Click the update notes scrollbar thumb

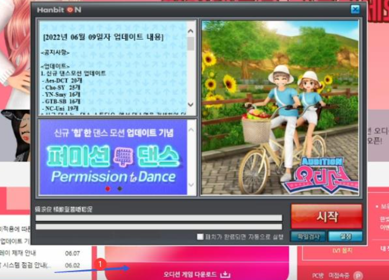pyautogui.click(x=191, y=44)
